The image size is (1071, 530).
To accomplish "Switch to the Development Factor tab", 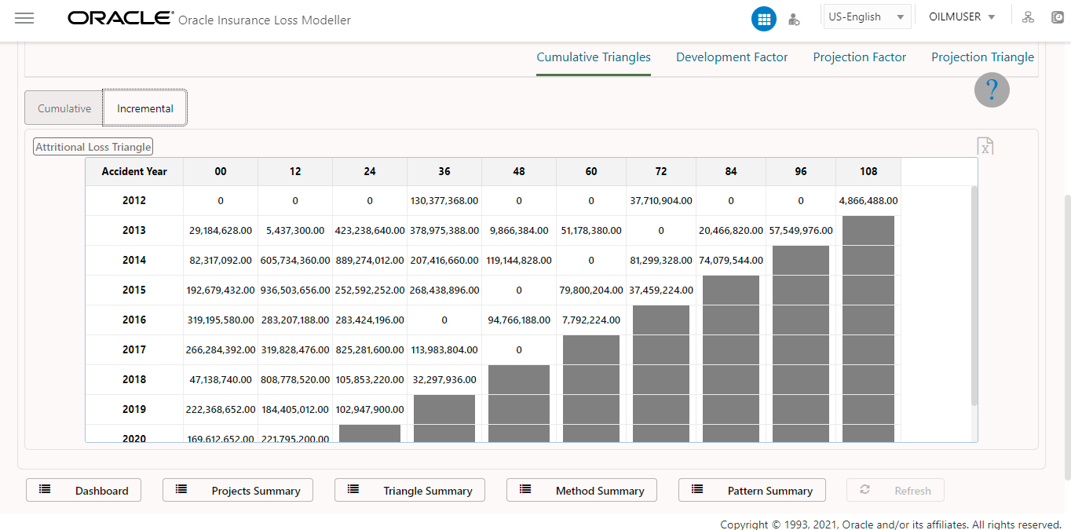I will tap(732, 57).
